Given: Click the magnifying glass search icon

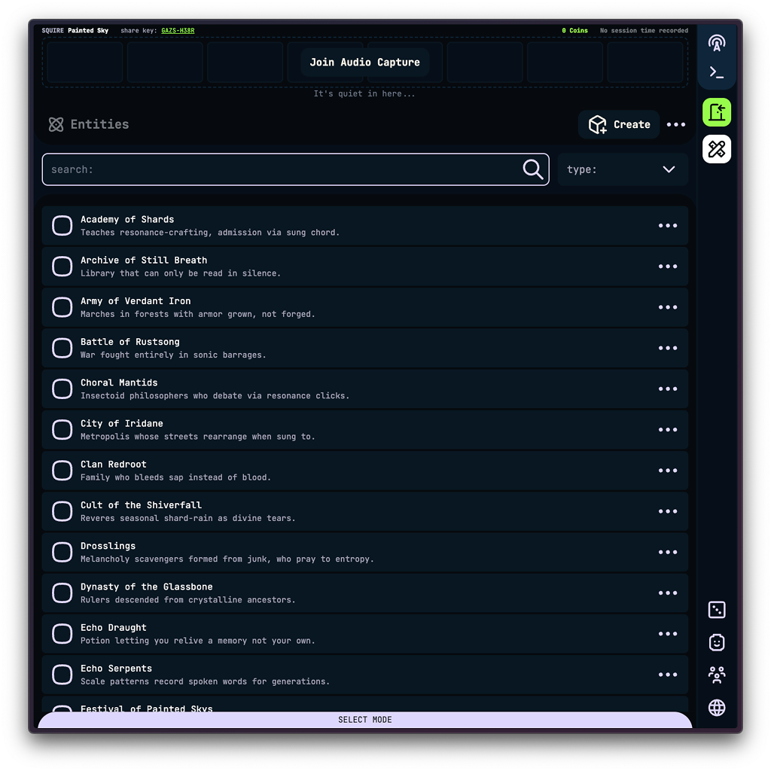Looking at the screenshot, I should tap(532, 169).
